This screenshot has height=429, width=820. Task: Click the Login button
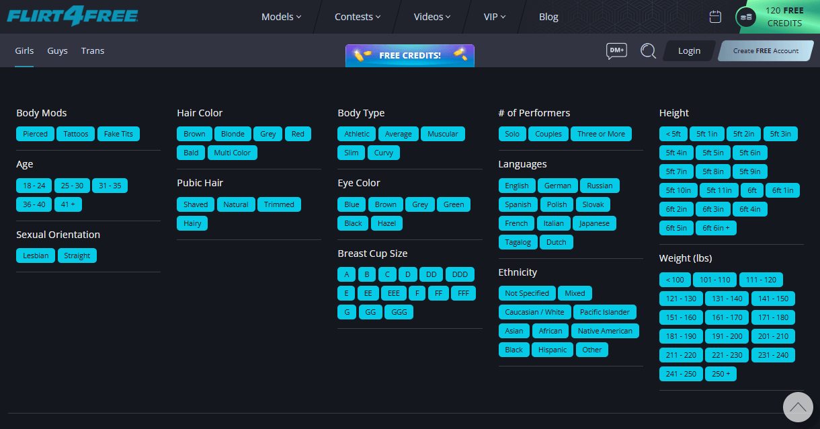coord(689,51)
